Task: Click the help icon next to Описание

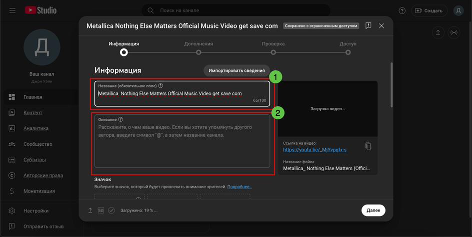Action: (120, 119)
